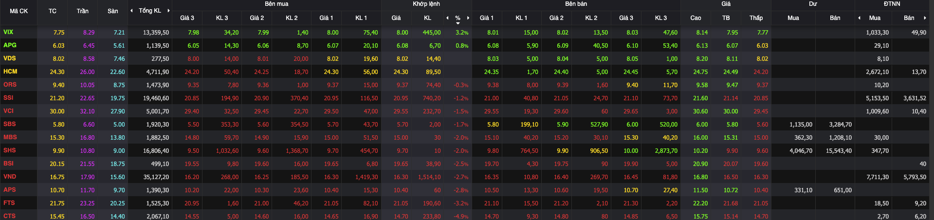
Task: Click the Bên bán group header
Action: coord(576,4)
